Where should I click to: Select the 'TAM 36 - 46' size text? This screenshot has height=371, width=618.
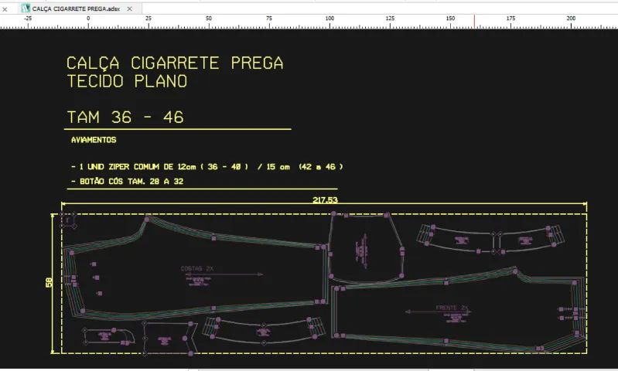pos(125,117)
